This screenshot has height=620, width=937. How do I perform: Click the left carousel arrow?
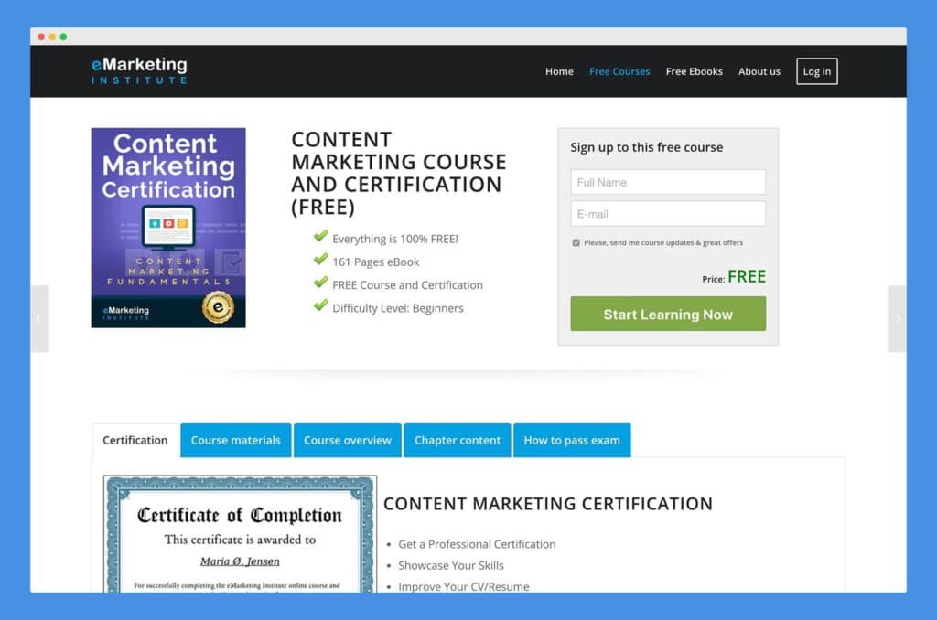click(x=38, y=317)
